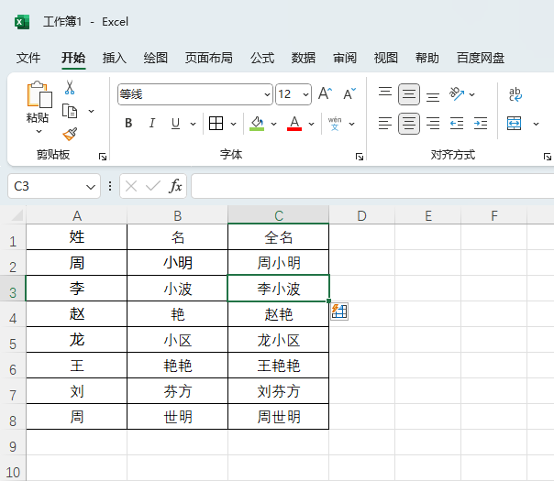Click inside the formula bar input
Screen dimensions: 554x481
click(372, 186)
